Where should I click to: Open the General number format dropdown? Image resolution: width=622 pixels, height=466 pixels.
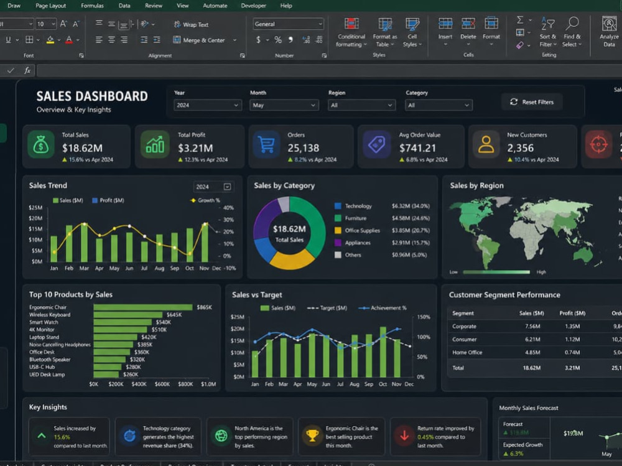click(x=288, y=24)
